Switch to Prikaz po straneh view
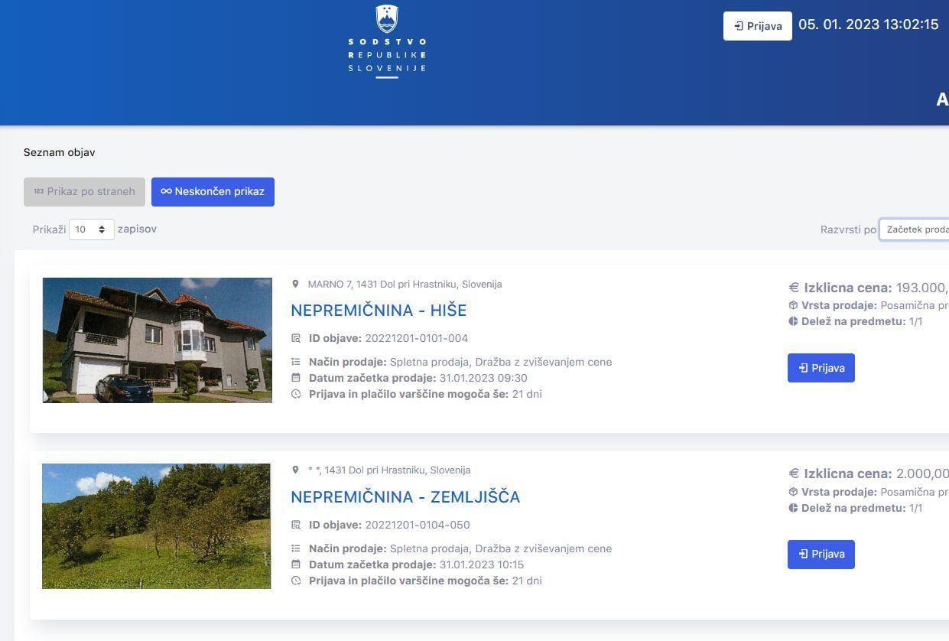 click(x=84, y=191)
